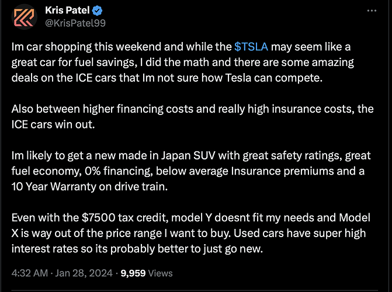Open the three-dot more options menu
Image resolution: width=392 pixels, height=292 pixels.
(x=372, y=11)
